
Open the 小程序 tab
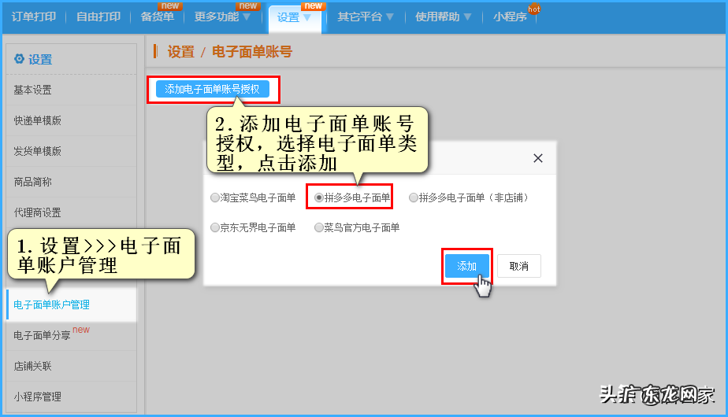pyautogui.click(x=510, y=17)
